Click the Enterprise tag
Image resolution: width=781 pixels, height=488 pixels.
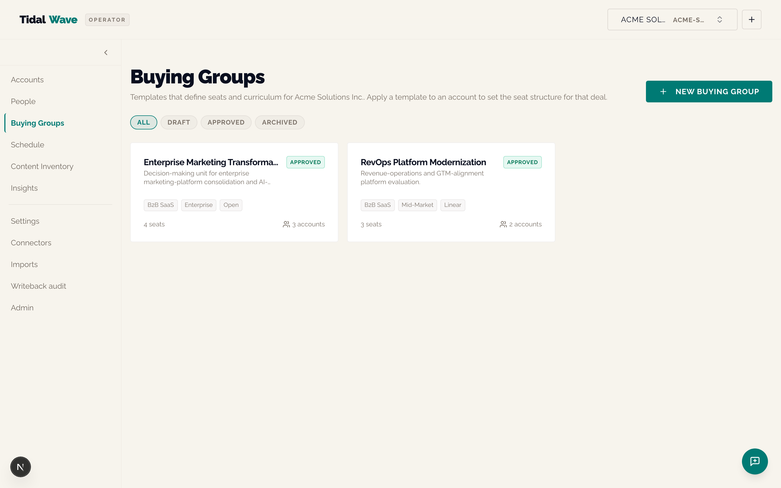pyautogui.click(x=199, y=205)
